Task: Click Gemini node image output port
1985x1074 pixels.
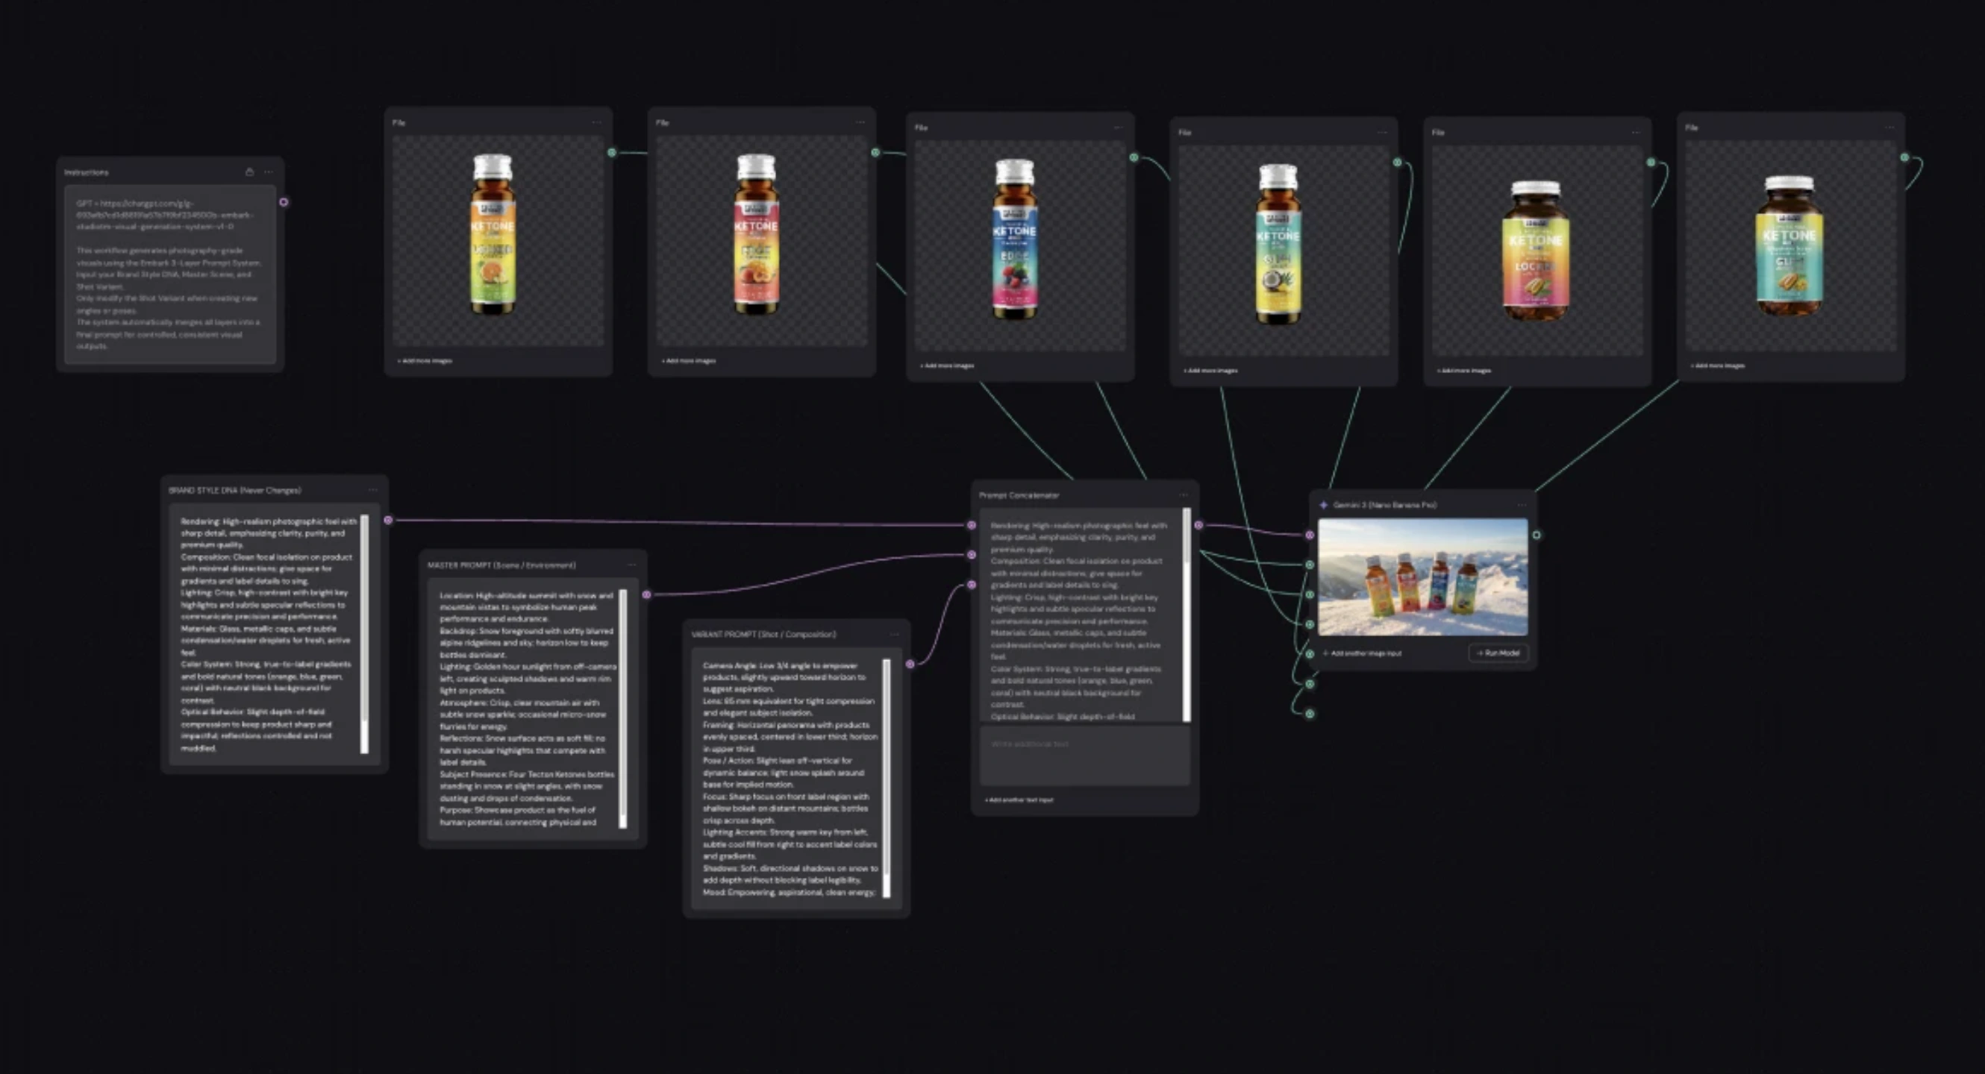Action: tap(1537, 535)
